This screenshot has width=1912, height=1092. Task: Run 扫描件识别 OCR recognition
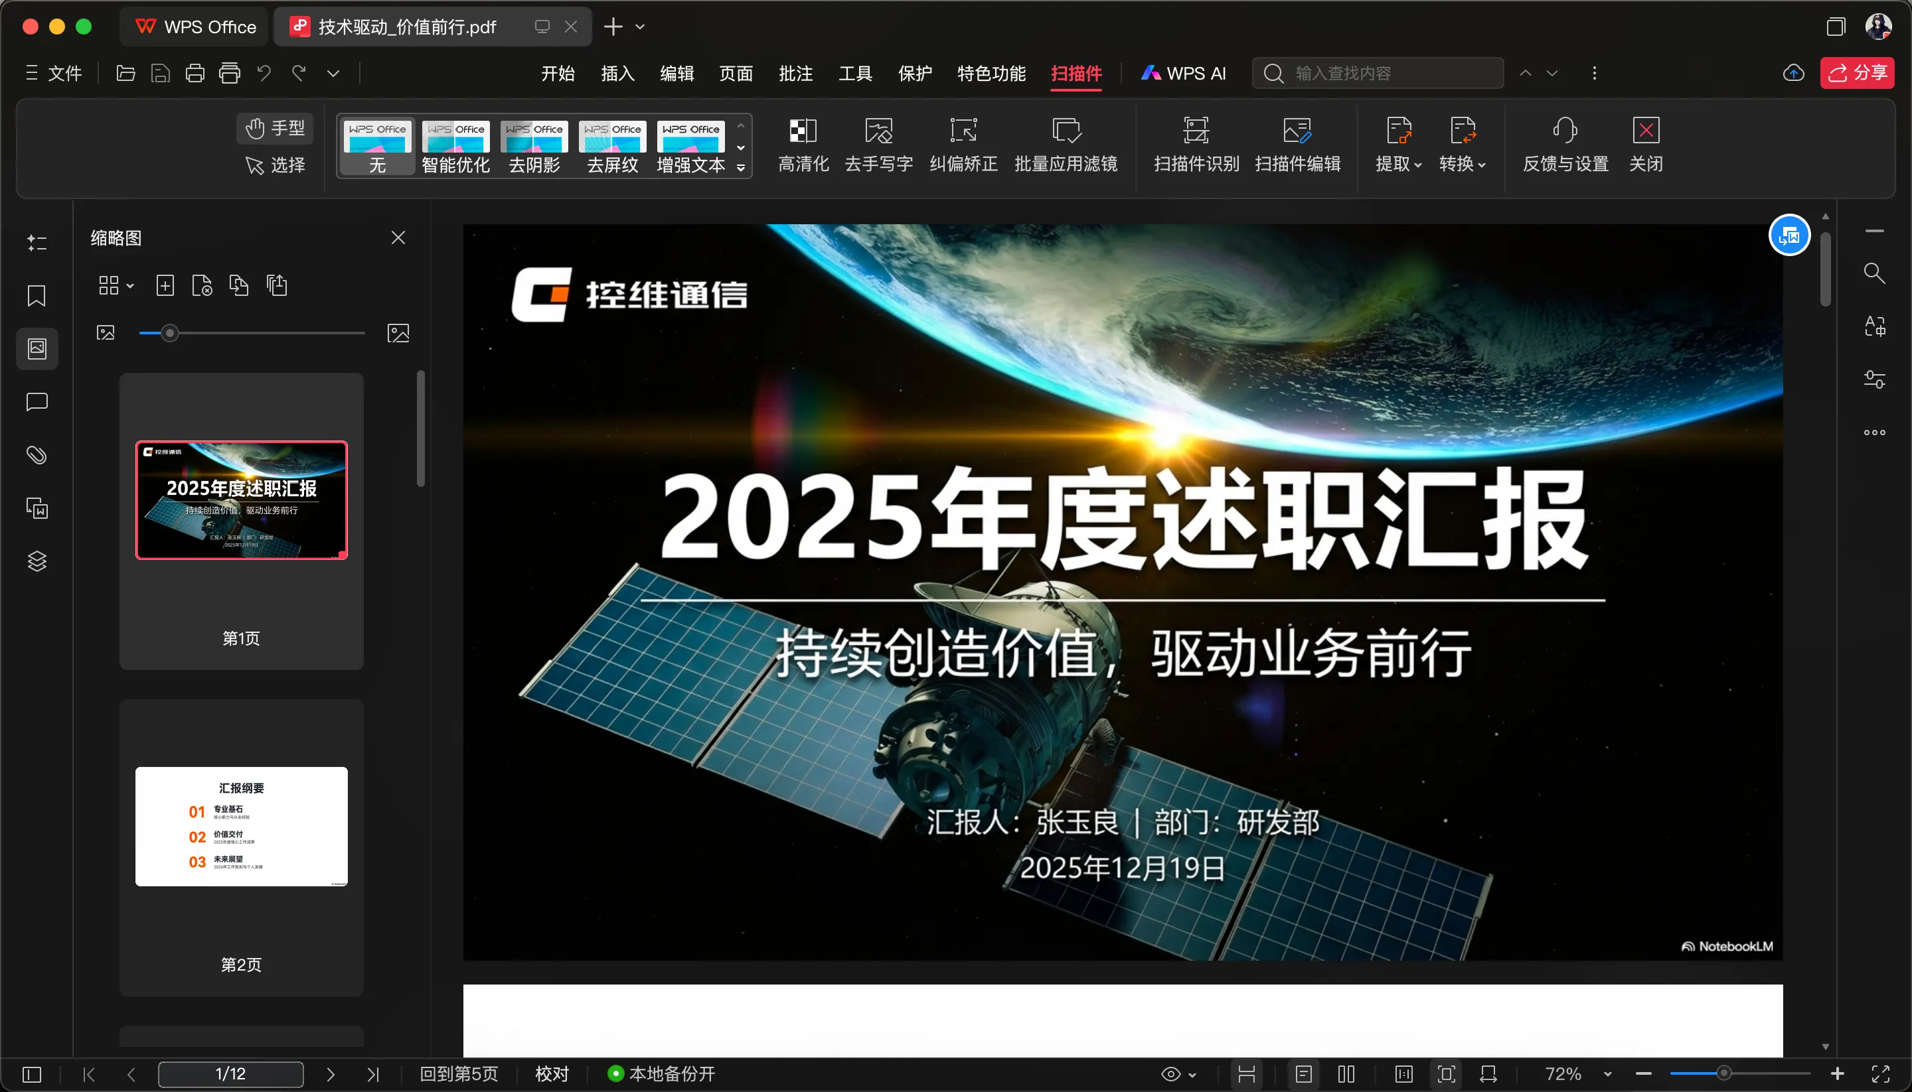click(1196, 145)
